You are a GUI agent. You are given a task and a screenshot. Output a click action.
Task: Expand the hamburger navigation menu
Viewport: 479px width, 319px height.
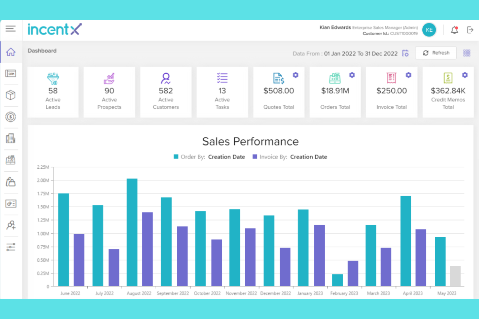point(11,28)
